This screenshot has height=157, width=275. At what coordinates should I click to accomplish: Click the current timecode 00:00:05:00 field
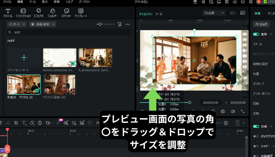click(x=211, y=103)
